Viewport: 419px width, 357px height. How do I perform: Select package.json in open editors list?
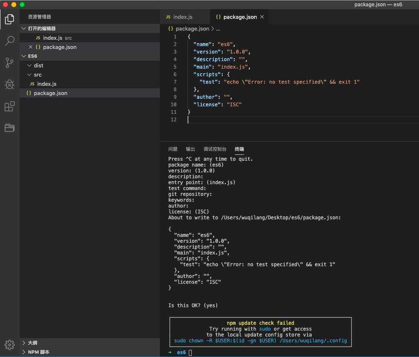pyautogui.click(x=90, y=47)
